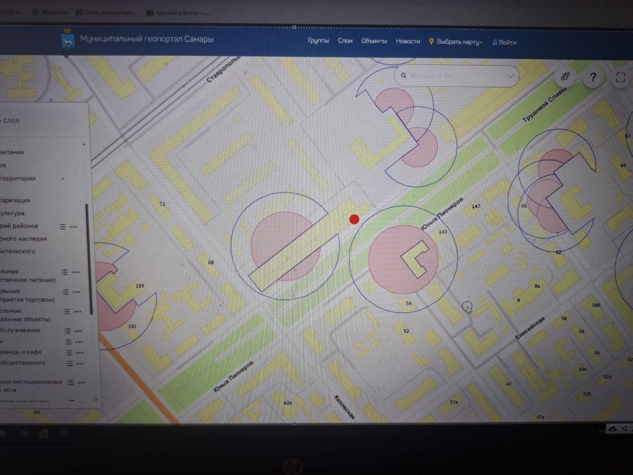Collapse the layer group with up arrow
Image resolution: width=633 pixels, height=475 pixels.
(84, 144)
